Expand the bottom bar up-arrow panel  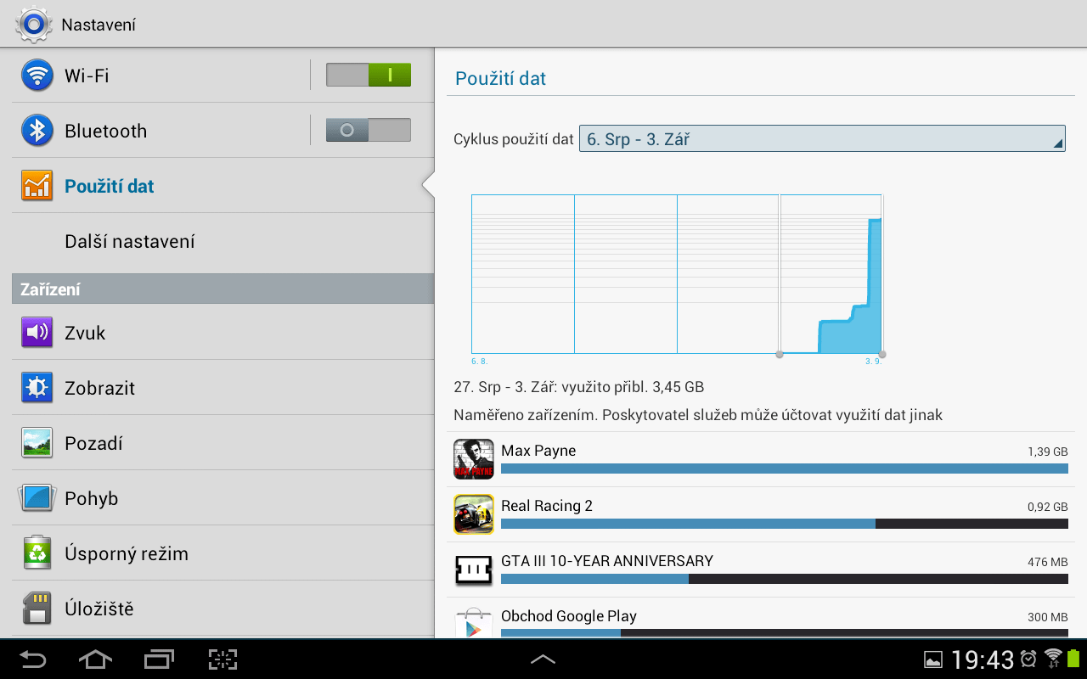pyautogui.click(x=543, y=659)
